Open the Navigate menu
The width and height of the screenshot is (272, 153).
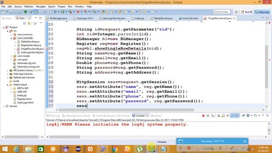tap(41, 7)
